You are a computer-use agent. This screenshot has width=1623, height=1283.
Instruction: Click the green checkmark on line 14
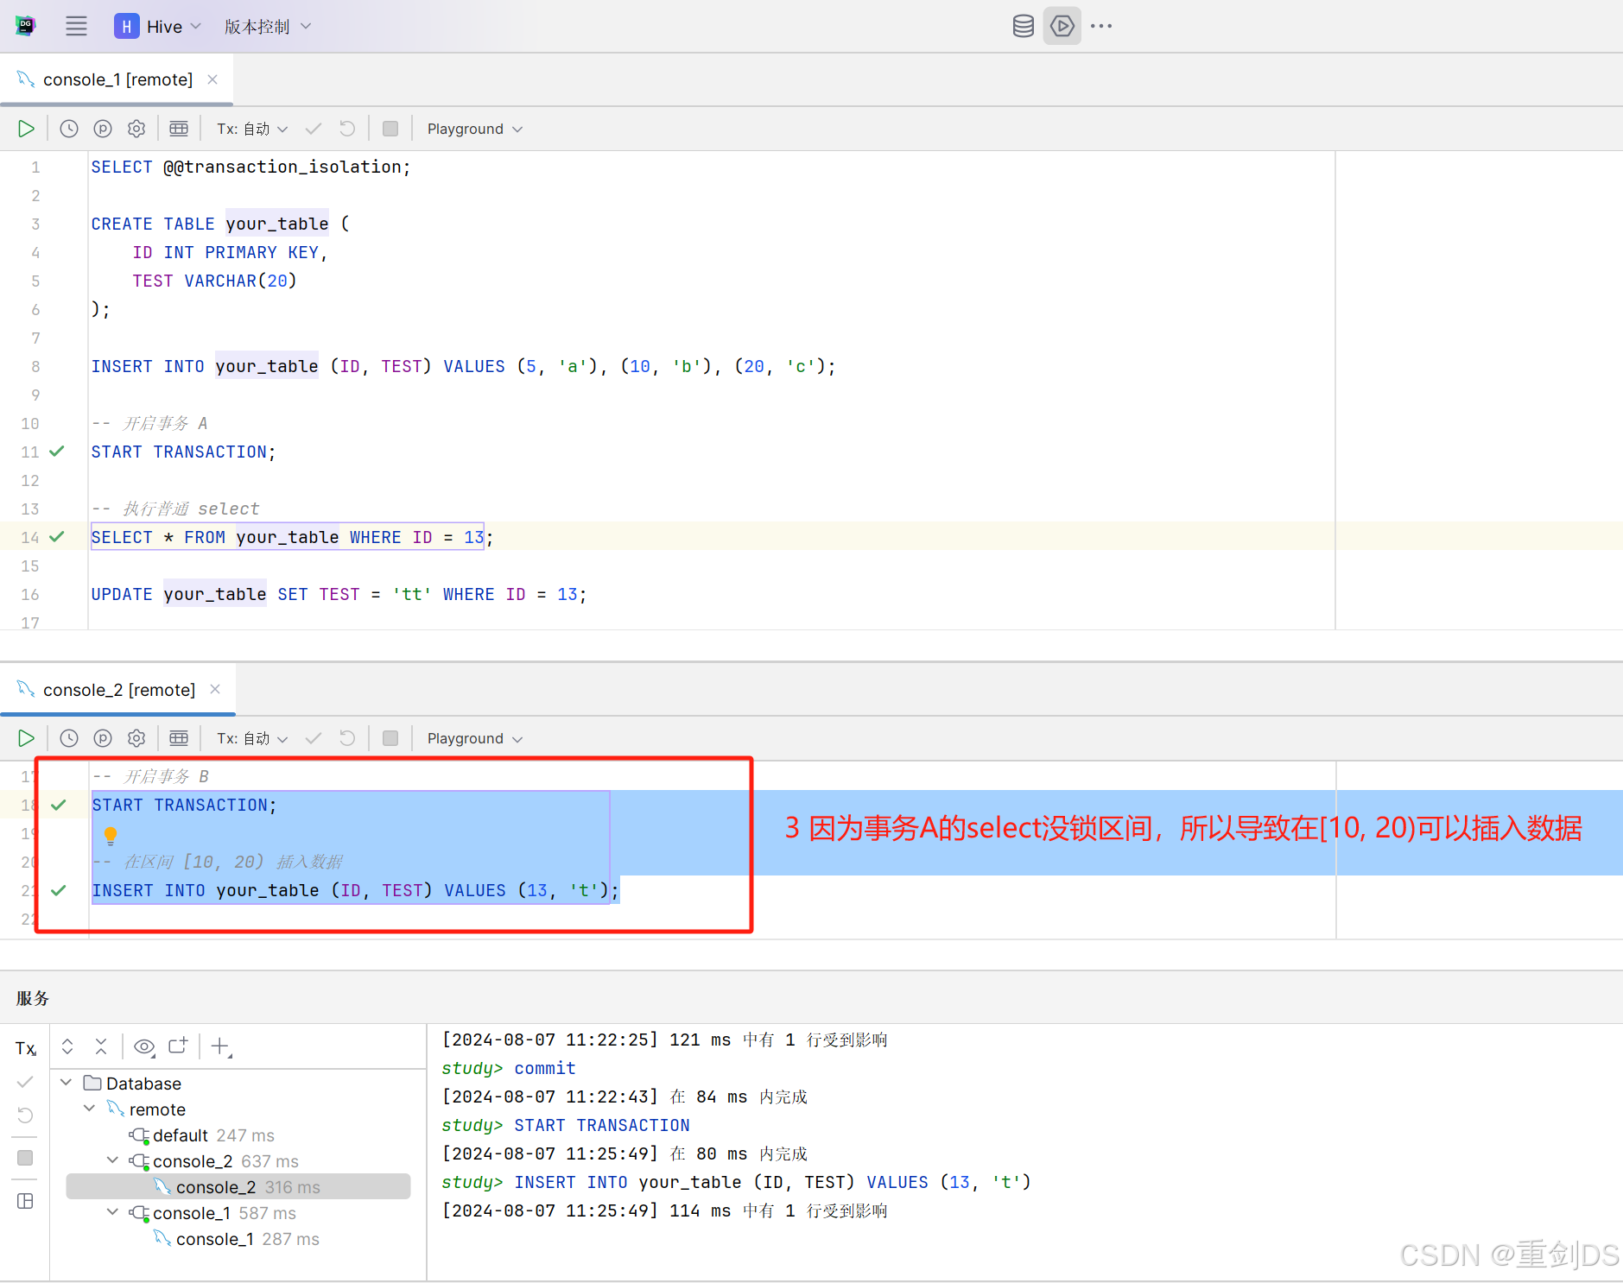click(x=57, y=536)
